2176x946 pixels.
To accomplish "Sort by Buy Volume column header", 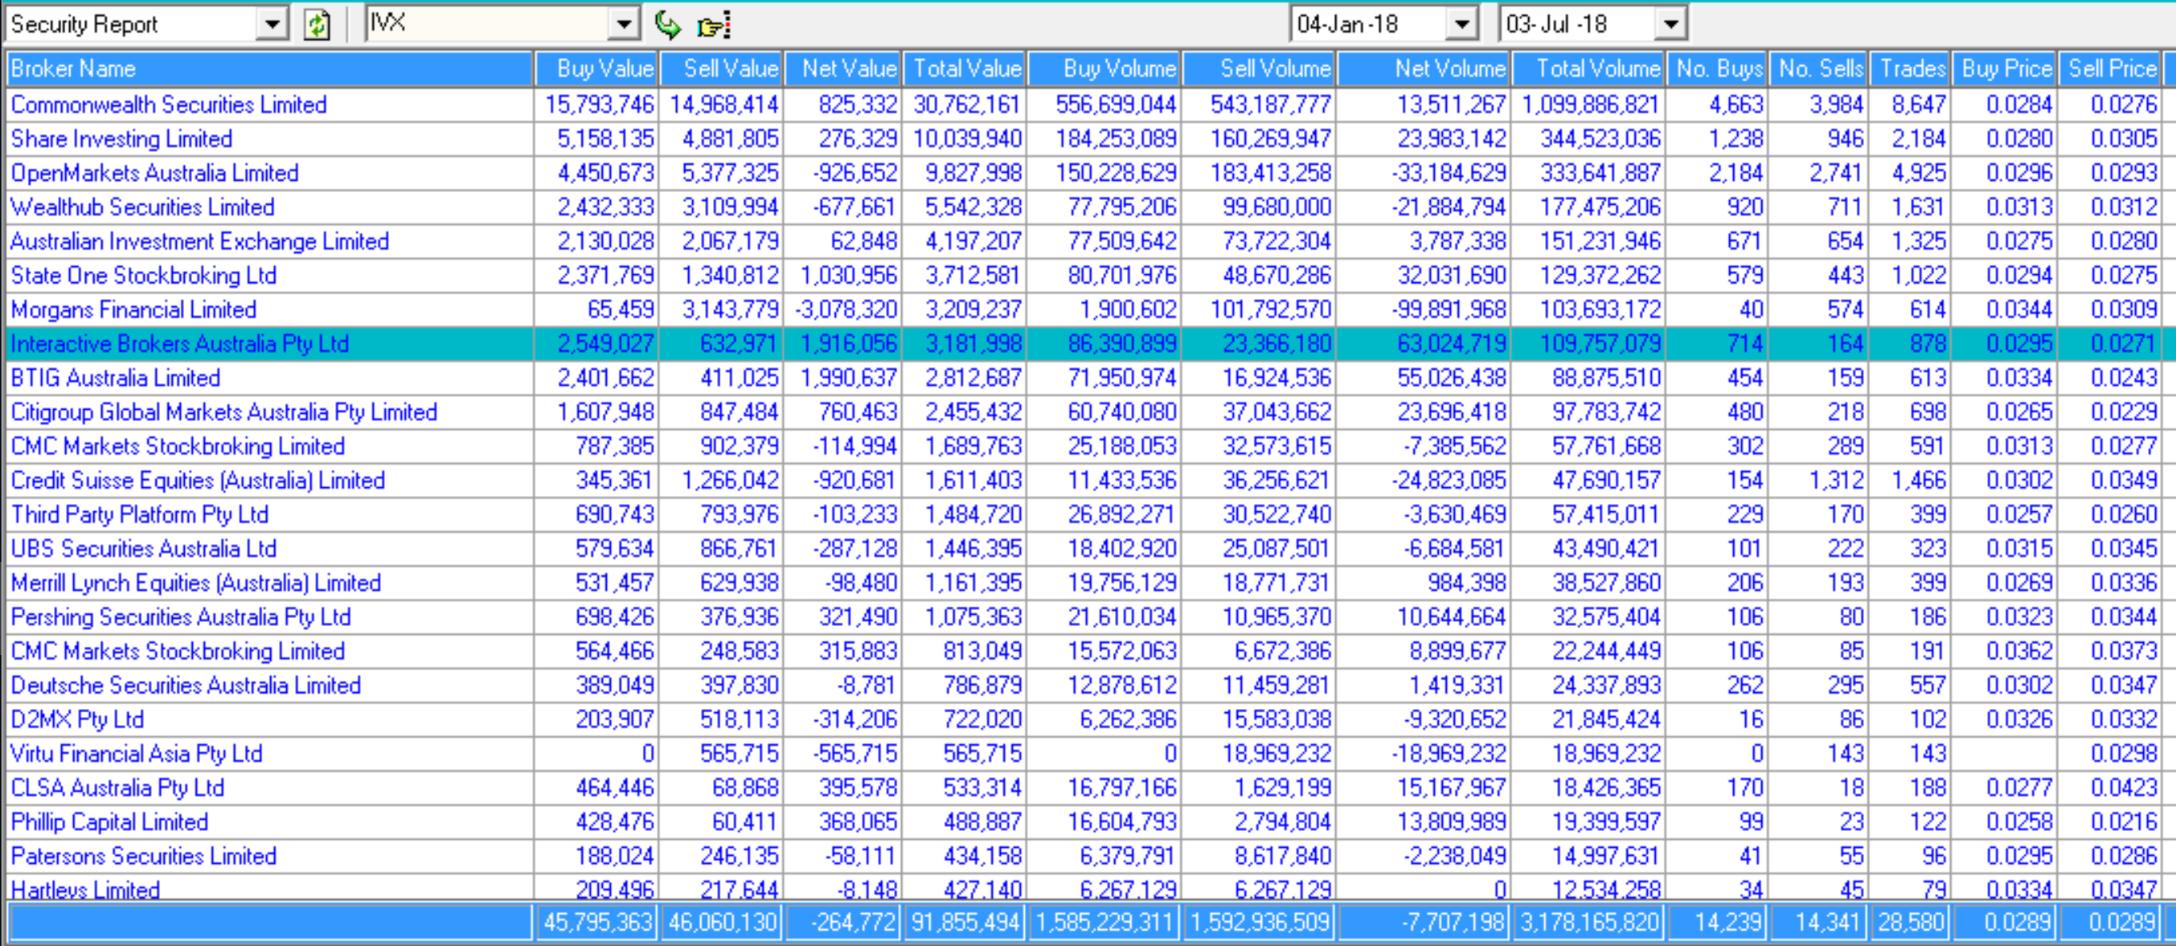I will click(x=1104, y=68).
